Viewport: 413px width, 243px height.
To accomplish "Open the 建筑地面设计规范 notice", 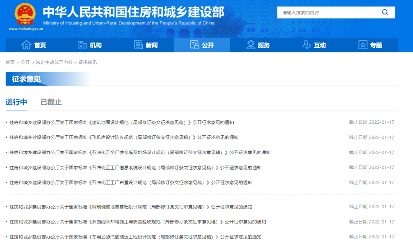I will [x=122, y=123].
